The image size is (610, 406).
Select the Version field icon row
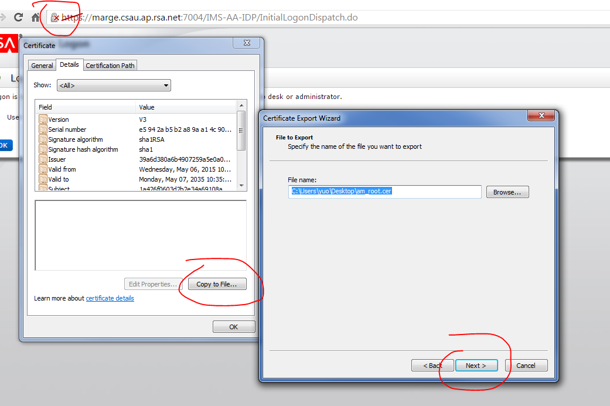pyautogui.click(x=43, y=120)
